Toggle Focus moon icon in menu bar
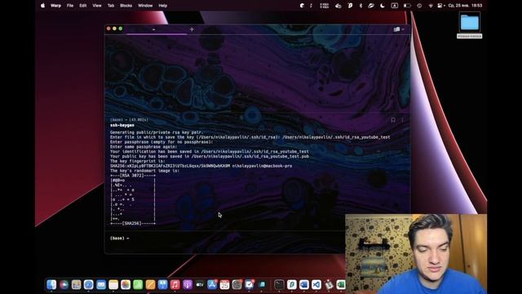This screenshot has height=294, width=522. coord(383,6)
